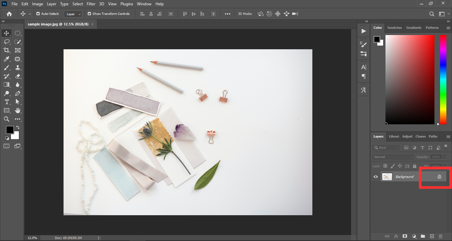The height and width of the screenshot is (241, 452).
Task: Click the delete layer trash icon
Action: [x=440, y=236]
